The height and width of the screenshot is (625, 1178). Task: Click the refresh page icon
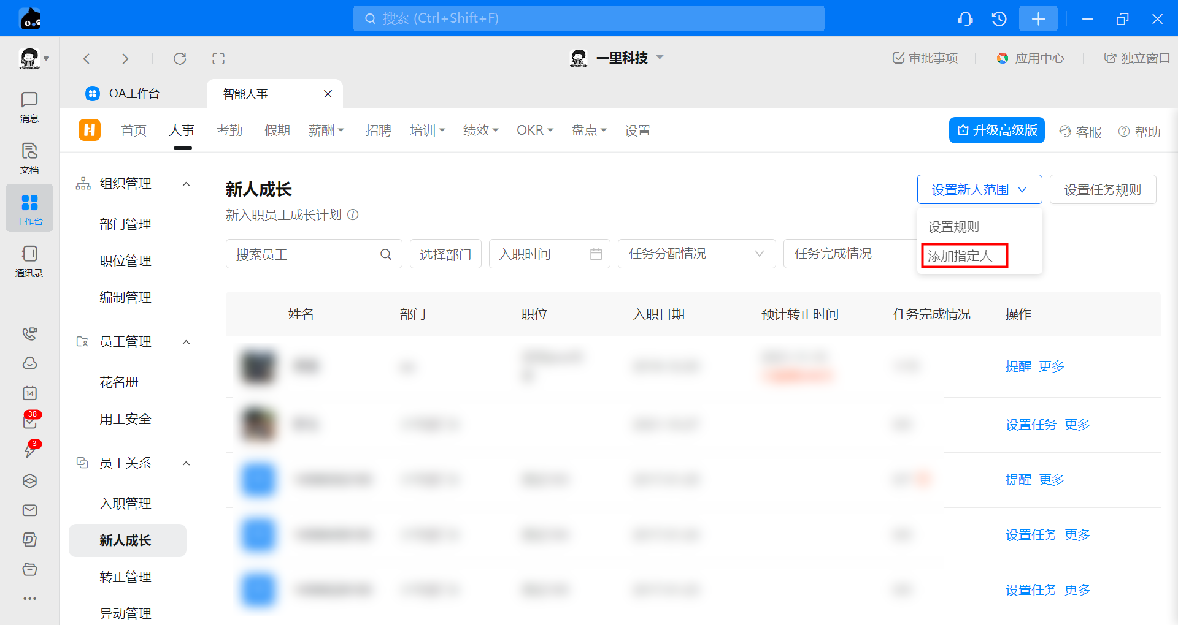[180, 59]
